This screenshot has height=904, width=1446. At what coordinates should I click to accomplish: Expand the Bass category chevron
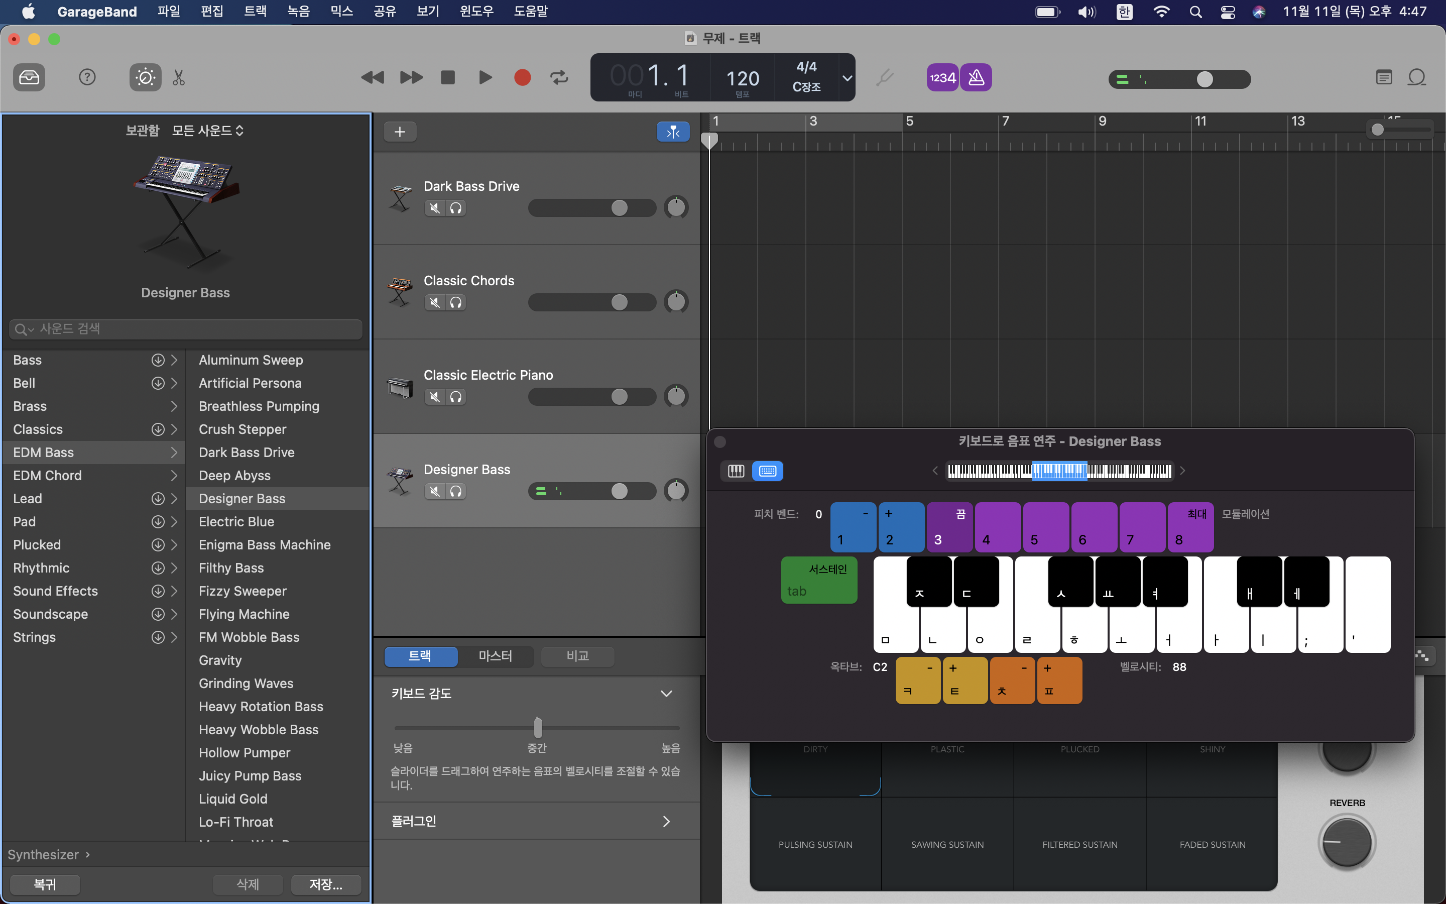pos(174,360)
